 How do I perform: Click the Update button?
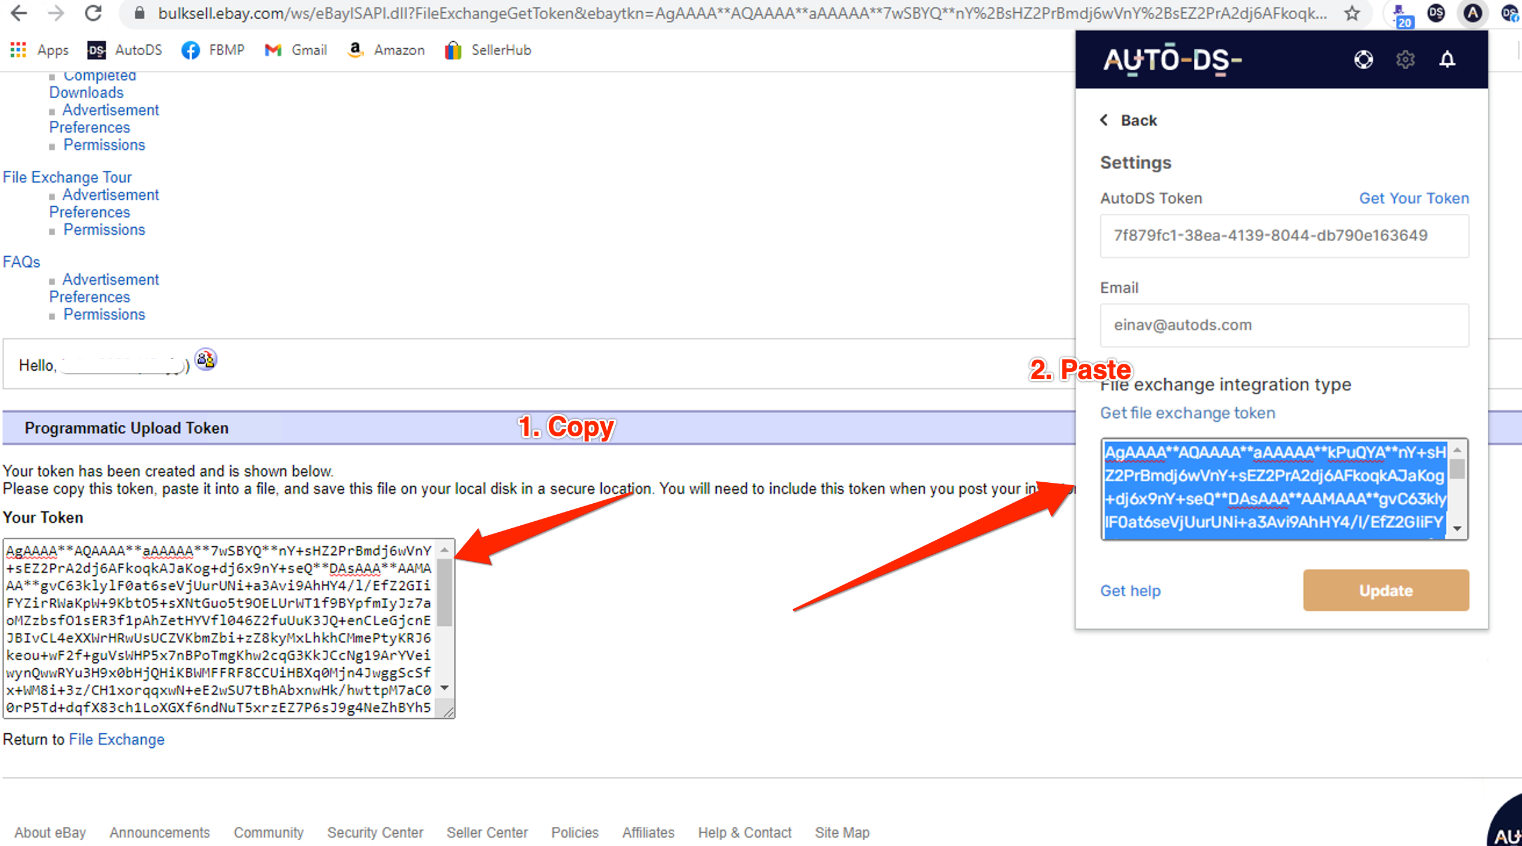click(x=1386, y=590)
